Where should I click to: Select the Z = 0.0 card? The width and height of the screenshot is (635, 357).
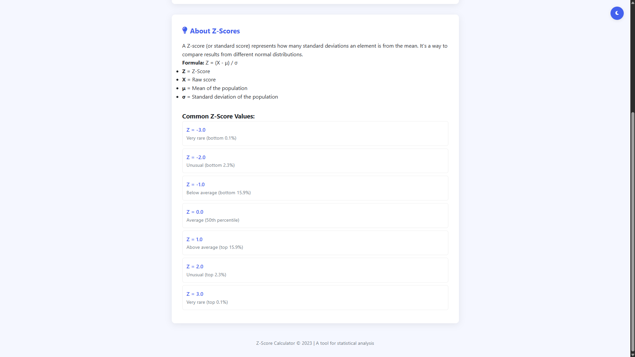[315, 216]
